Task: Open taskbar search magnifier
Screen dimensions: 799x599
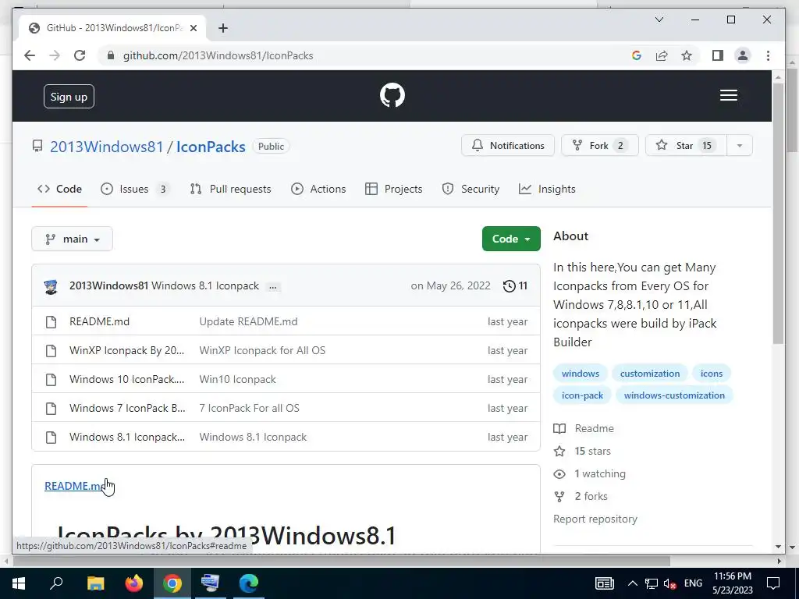Action: point(56,583)
